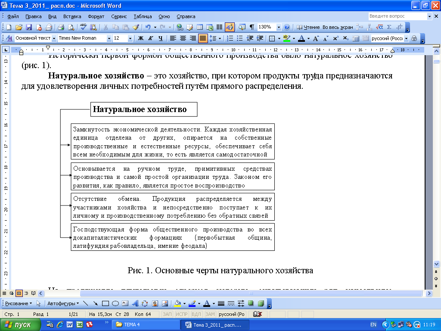Click EN language indicator in tray
The image size is (441, 331).
click(373, 325)
